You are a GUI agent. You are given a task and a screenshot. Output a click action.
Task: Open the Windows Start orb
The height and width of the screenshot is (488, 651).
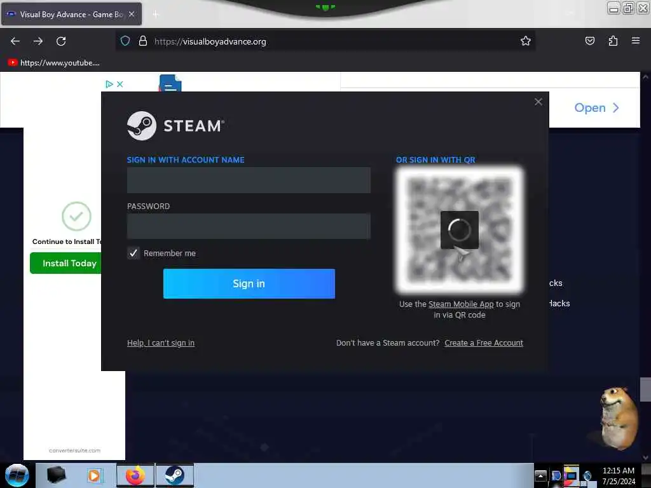pos(17,475)
